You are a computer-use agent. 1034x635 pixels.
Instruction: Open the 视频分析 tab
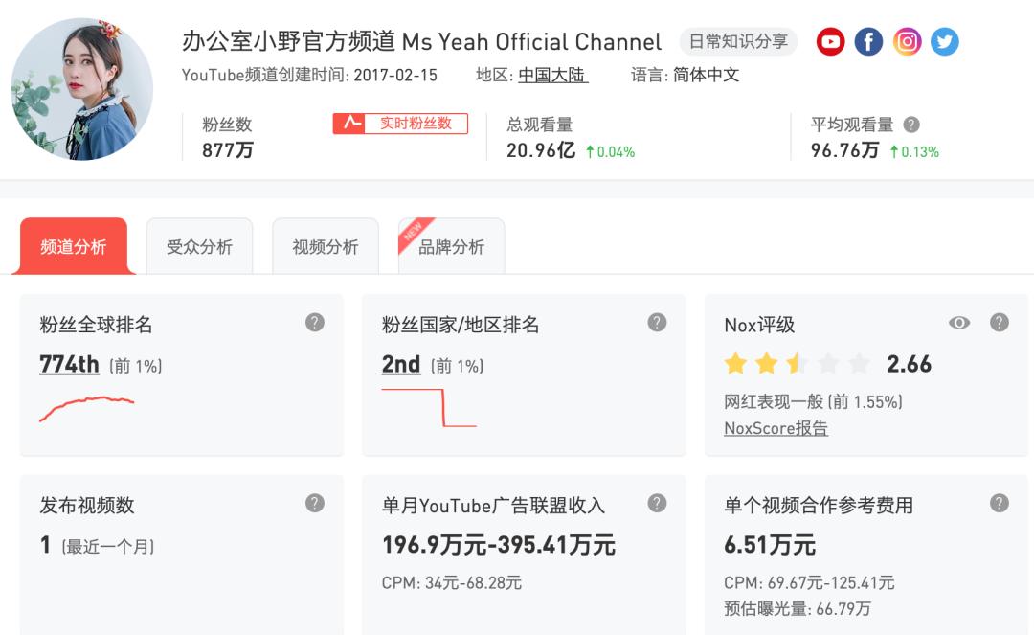(x=326, y=245)
